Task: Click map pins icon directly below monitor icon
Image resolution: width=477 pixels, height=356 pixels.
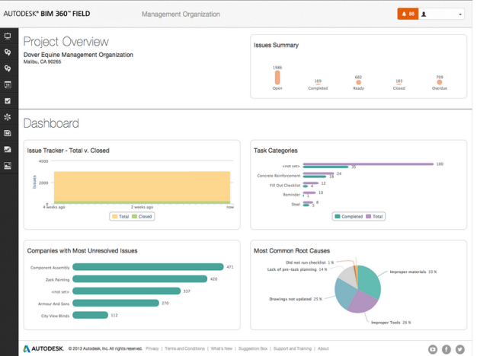Action: pyautogui.click(x=8, y=52)
